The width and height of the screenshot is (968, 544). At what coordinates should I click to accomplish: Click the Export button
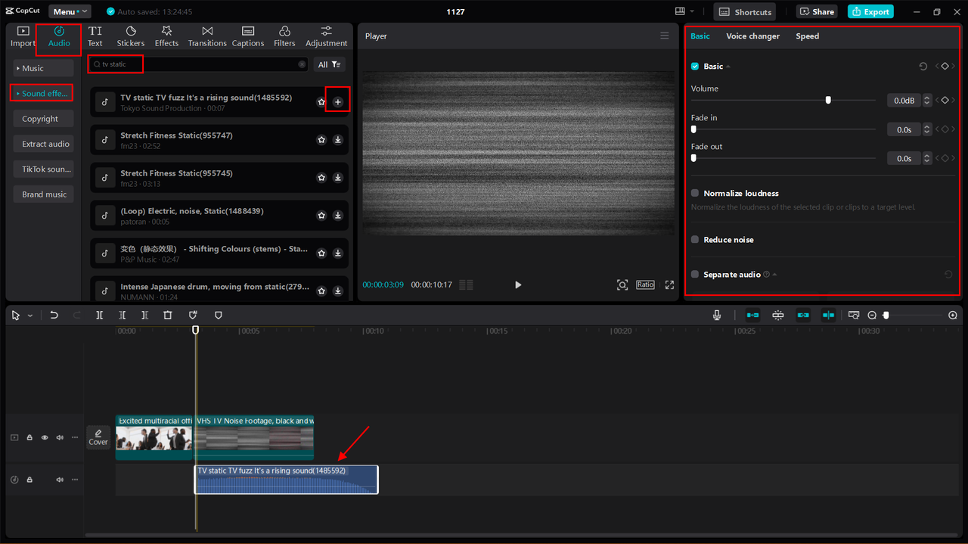tap(870, 12)
